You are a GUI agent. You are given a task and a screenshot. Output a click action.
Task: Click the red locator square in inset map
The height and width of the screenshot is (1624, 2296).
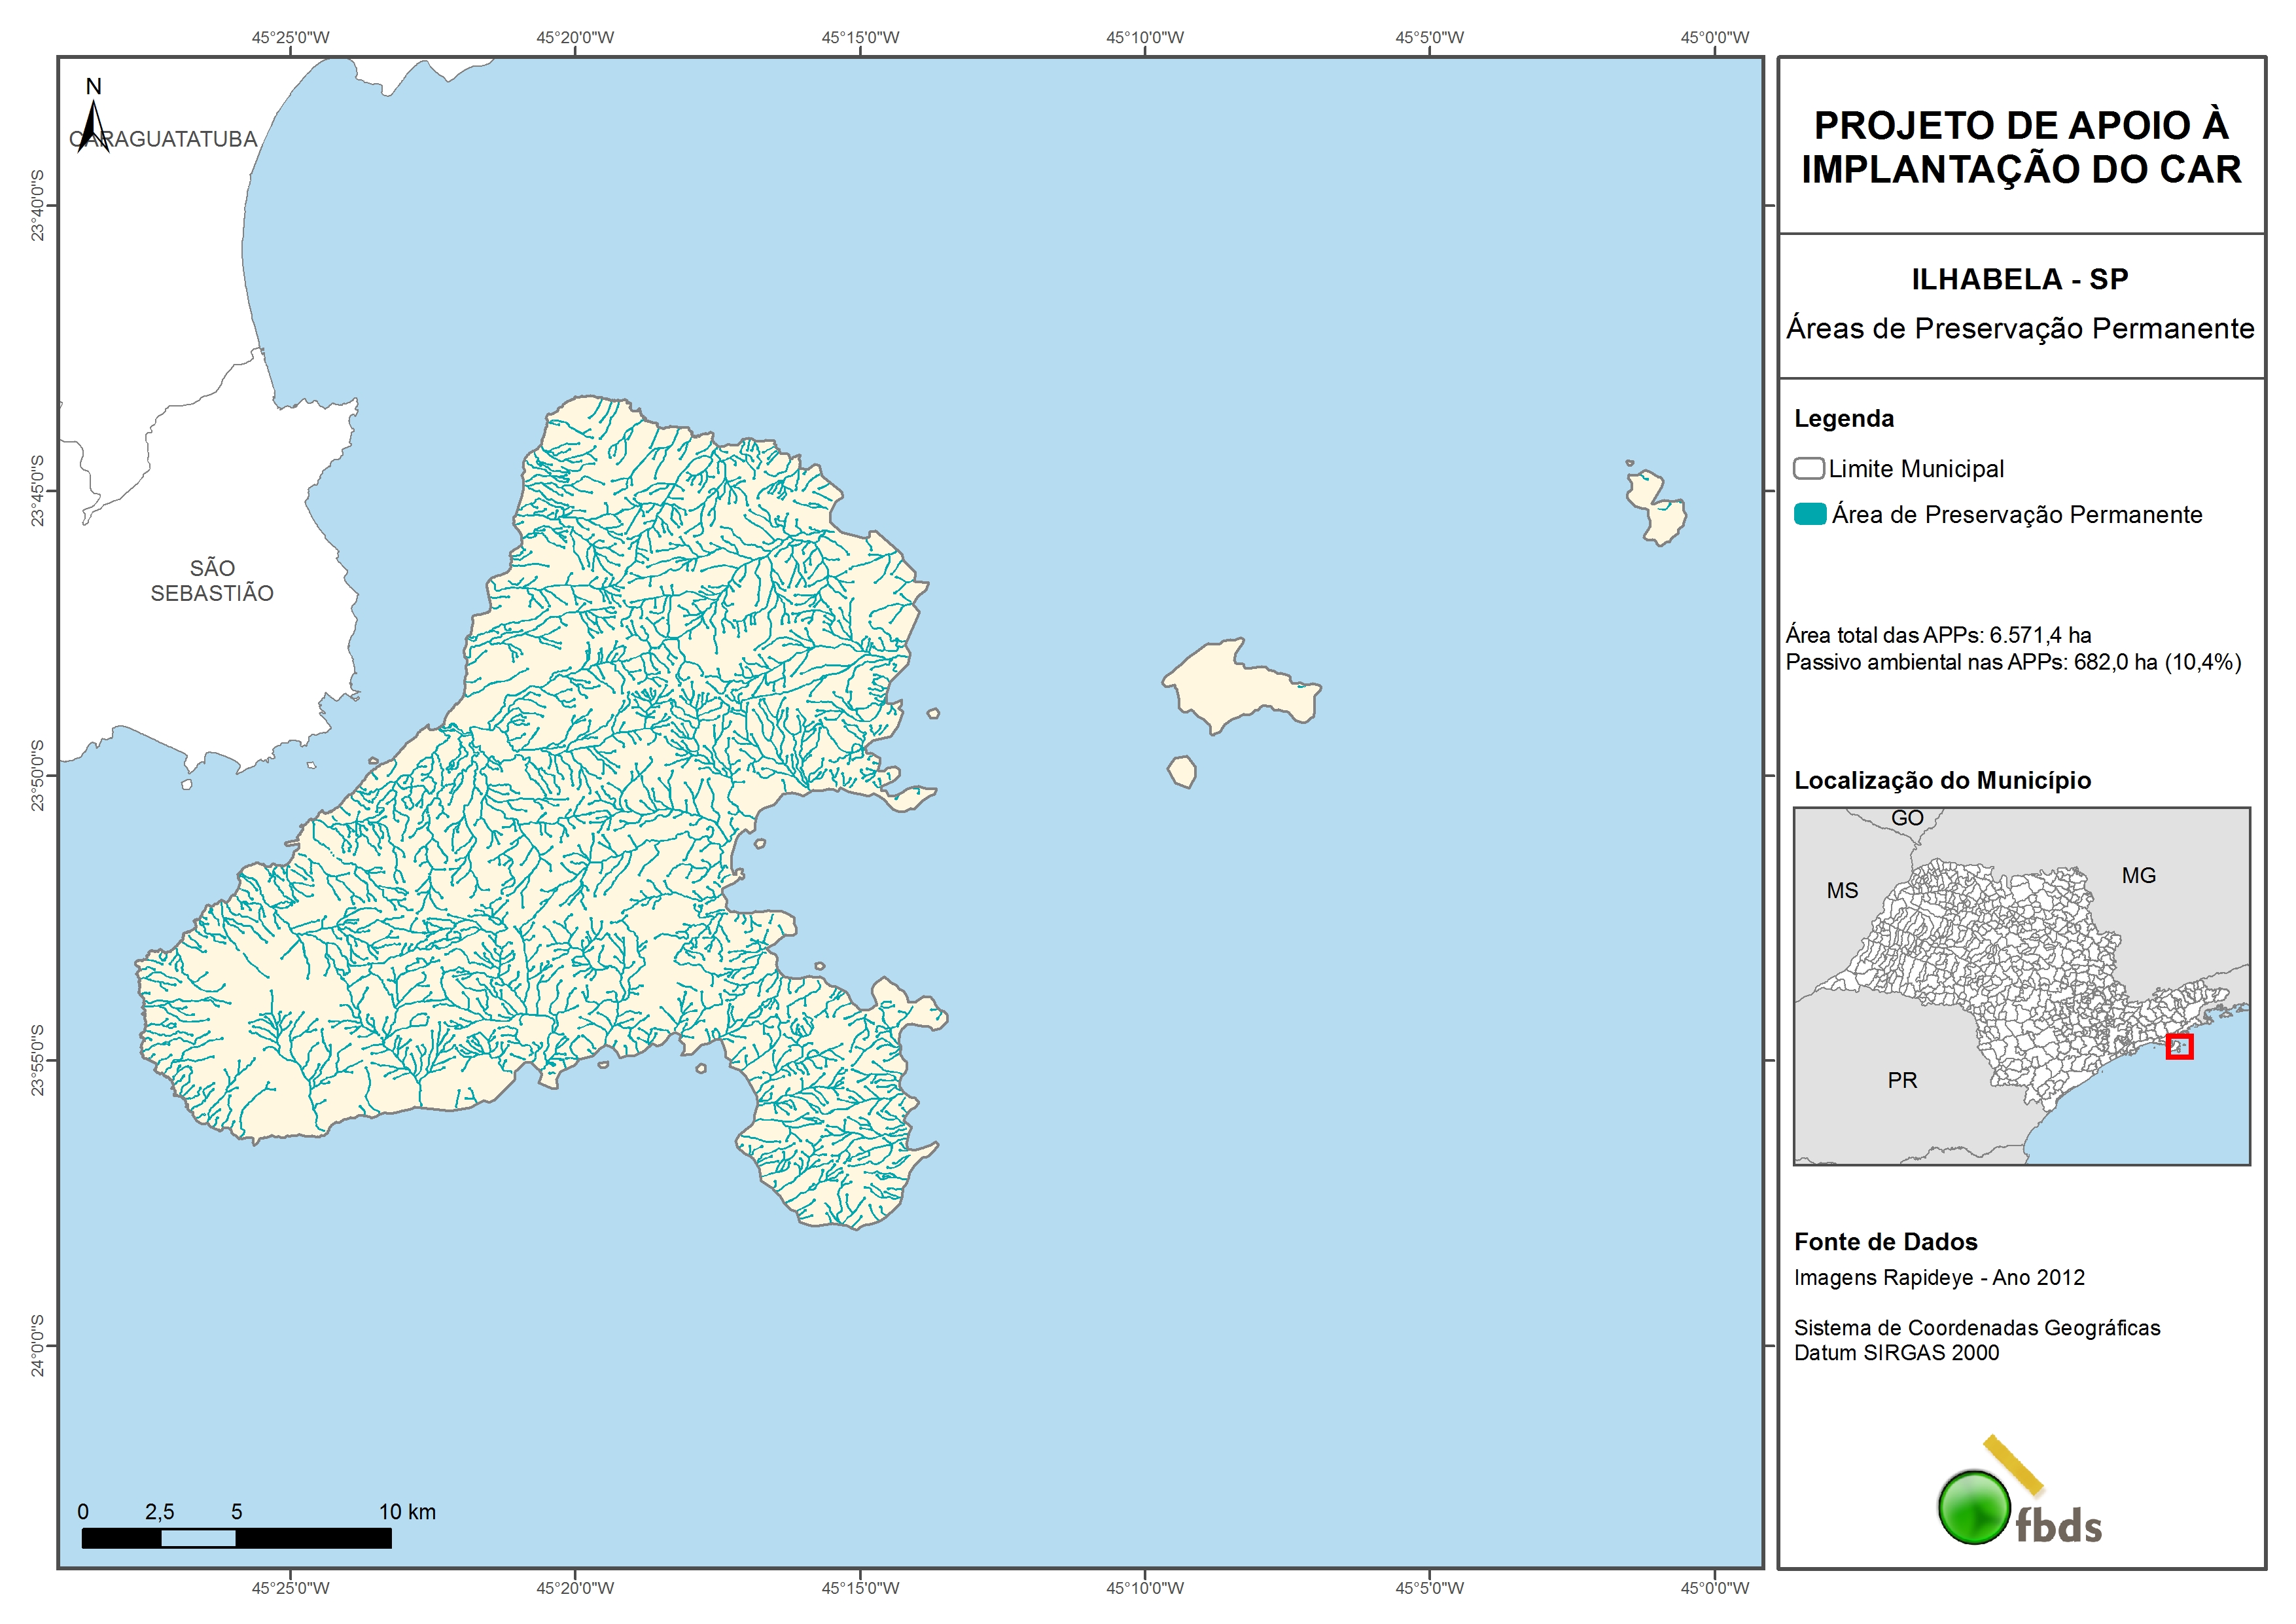tap(2179, 1047)
